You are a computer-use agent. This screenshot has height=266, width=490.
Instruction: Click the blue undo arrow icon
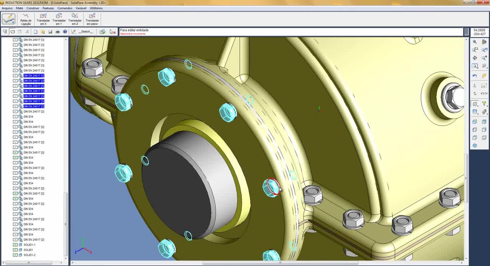click(475, 76)
